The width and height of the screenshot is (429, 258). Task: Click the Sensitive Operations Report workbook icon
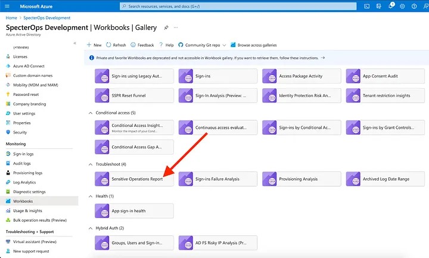[104, 179]
